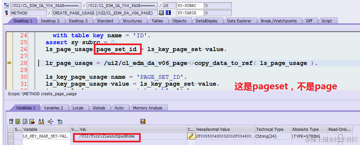
Task: Click the icon left of blue info icon
Action: point(162,13)
